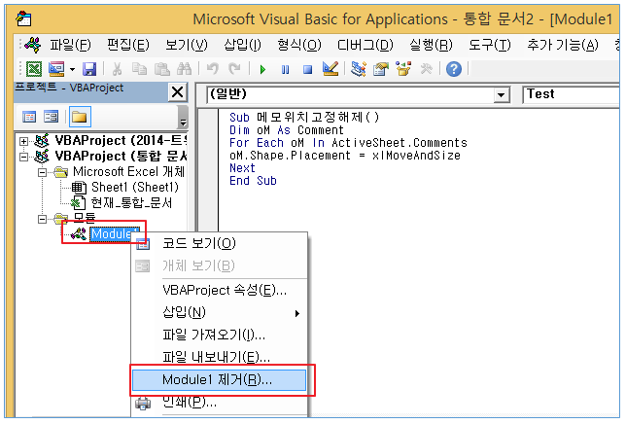Image resolution: width=626 pixels, height=424 pixels.
Task: Open the 파일(F) menu
Action: [70, 45]
